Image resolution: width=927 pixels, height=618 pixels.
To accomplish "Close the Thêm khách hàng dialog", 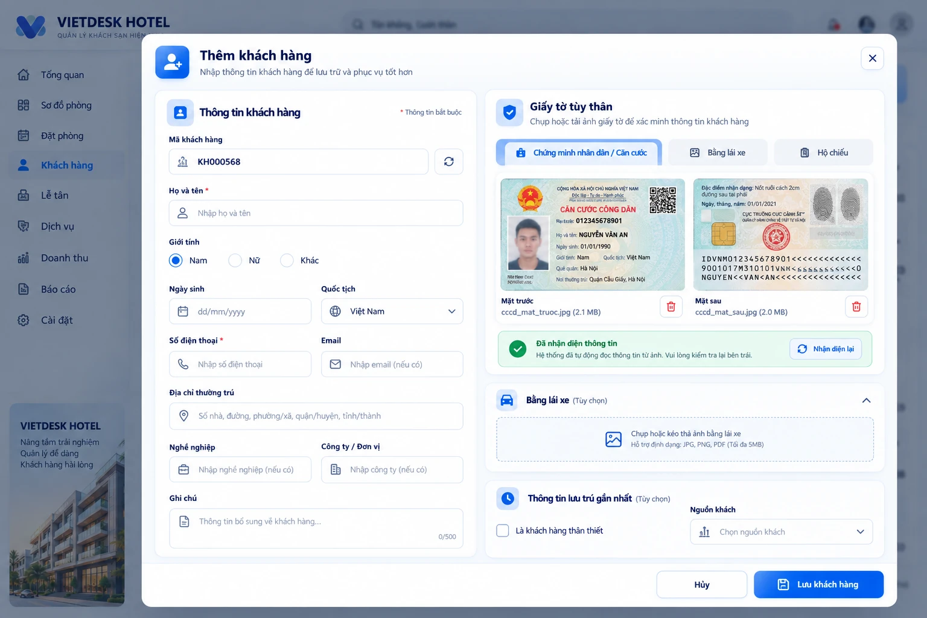I will click(x=872, y=59).
